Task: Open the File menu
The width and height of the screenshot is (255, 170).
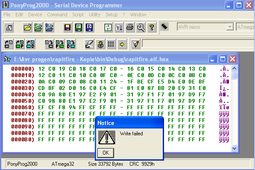Action: 7,15
